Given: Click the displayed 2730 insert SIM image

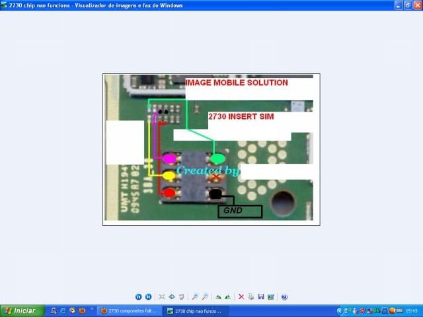Looking at the screenshot, I should (x=211, y=149).
